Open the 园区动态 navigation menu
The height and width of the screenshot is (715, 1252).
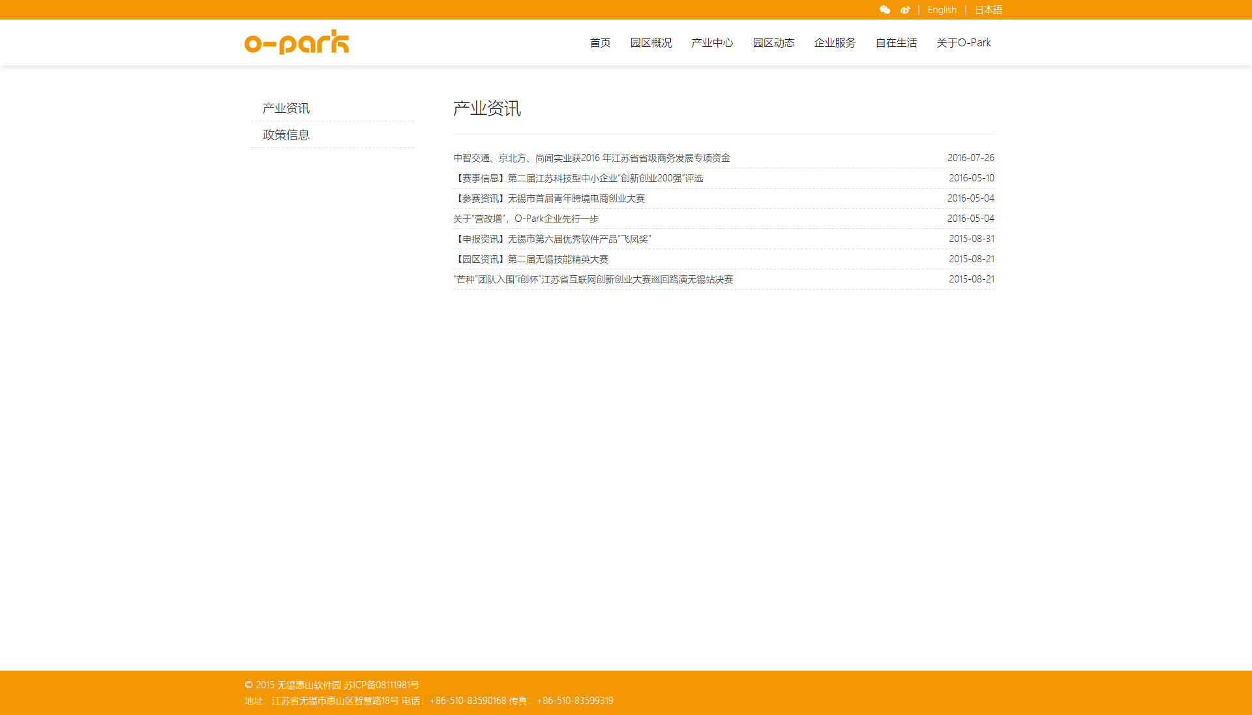(x=773, y=42)
